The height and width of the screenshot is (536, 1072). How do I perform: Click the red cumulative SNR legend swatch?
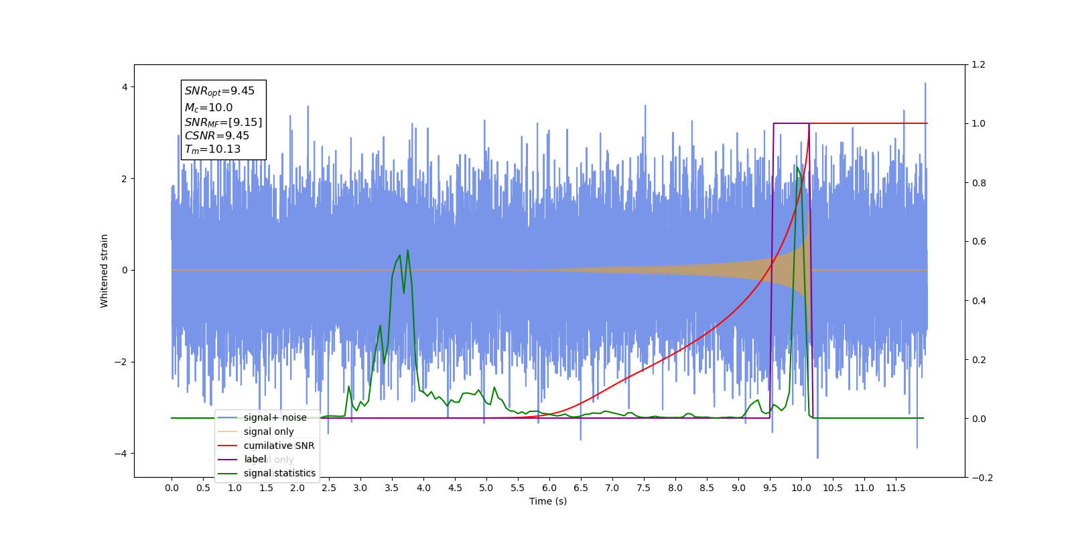[228, 446]
